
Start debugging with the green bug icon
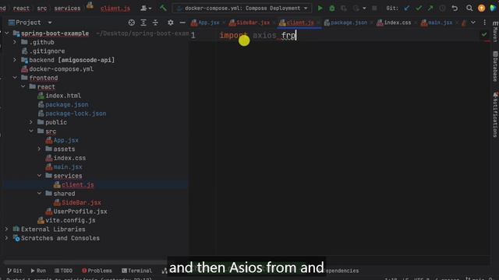[x=332, y=8]
